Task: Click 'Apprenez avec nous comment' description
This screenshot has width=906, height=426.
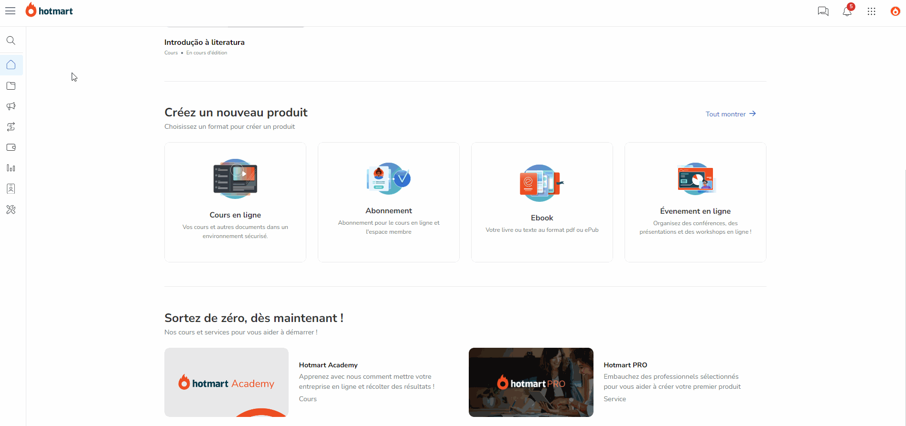Action: 367,382
